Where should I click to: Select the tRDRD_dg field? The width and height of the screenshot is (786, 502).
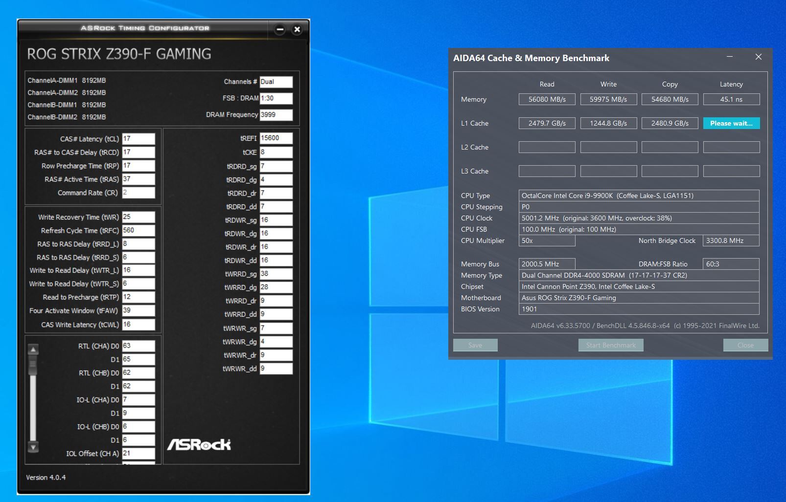[x=276, y=180]
